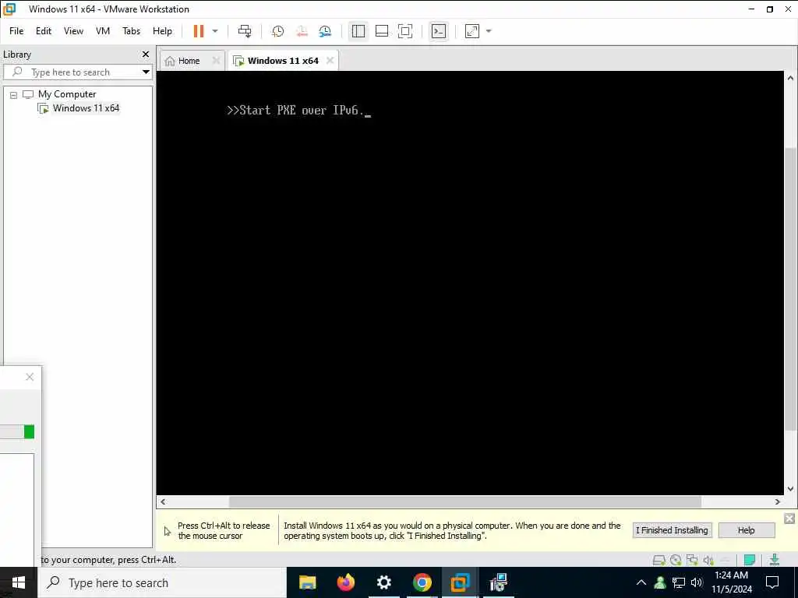The image size is (798, 598).
Task: Close the Home tab
Action: (217, 61)
